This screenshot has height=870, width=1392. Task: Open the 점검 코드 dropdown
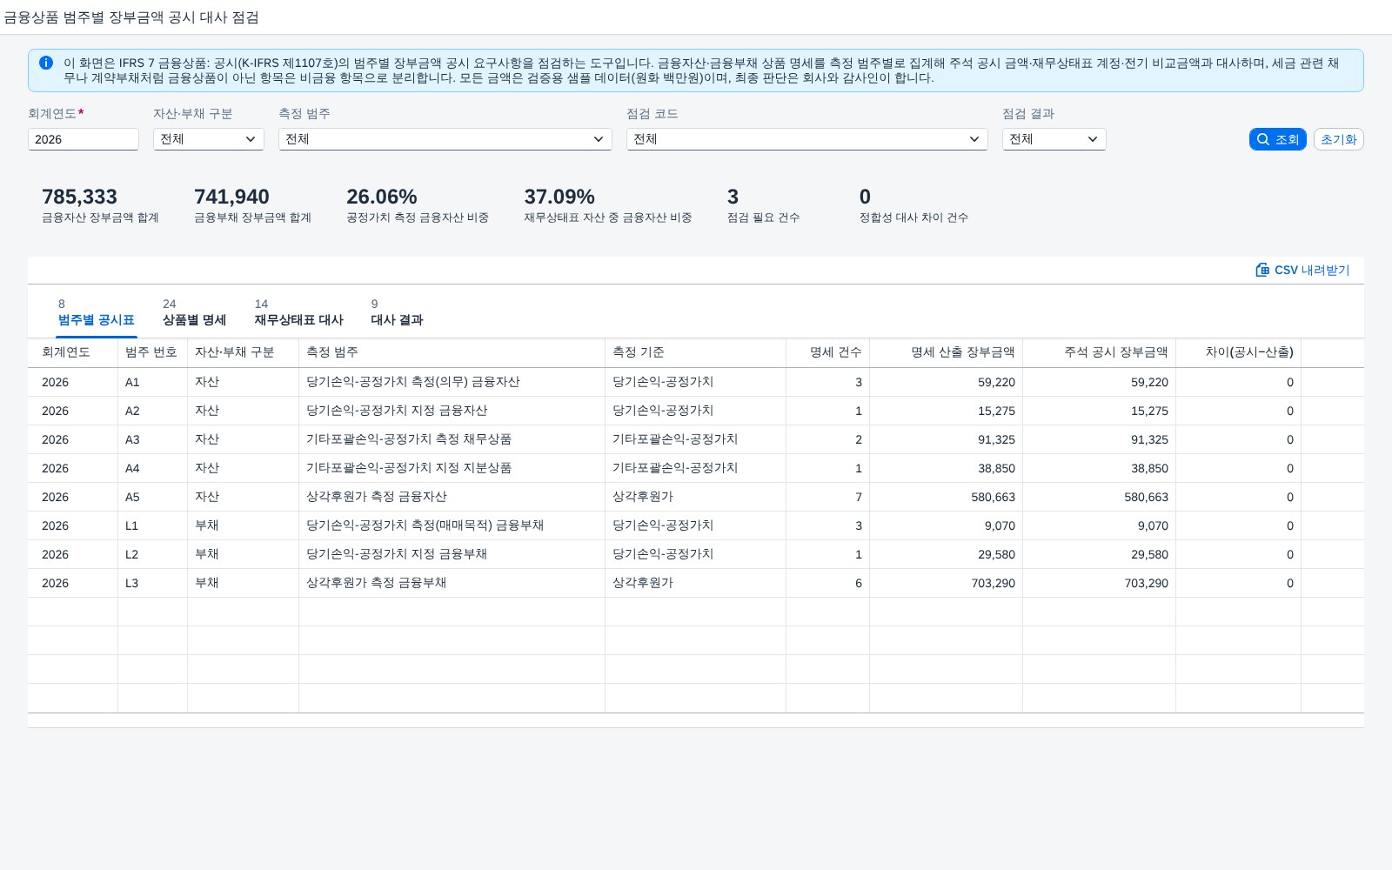click(x=807, y=139)
